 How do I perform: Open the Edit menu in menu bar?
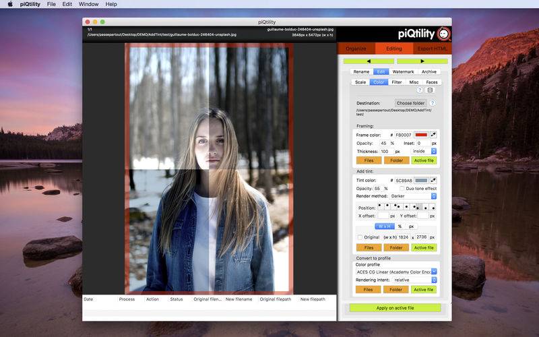point(67,4)
